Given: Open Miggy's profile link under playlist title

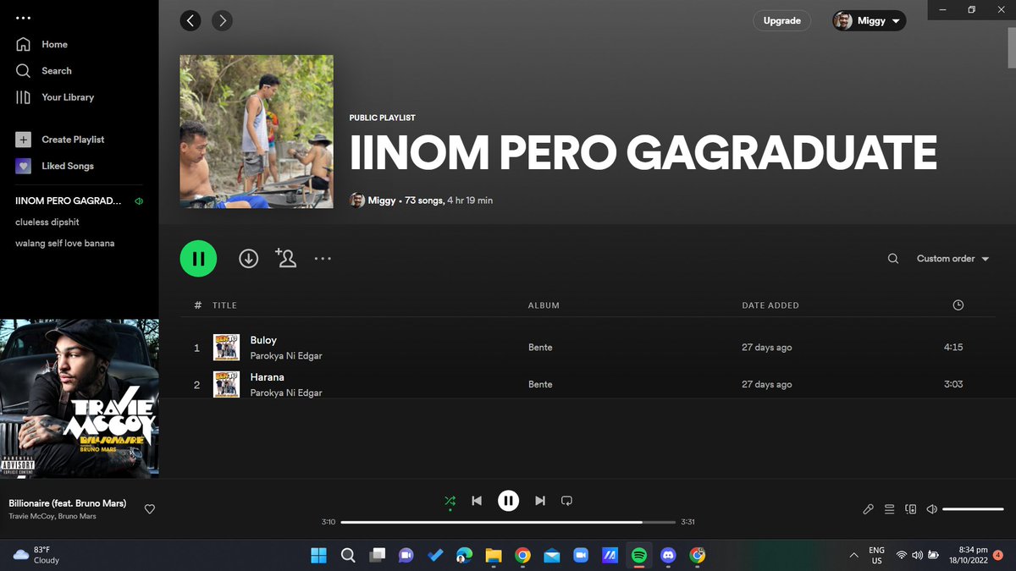Looking at the screenshot, I should pyautogui.click(x=382, y=200).
